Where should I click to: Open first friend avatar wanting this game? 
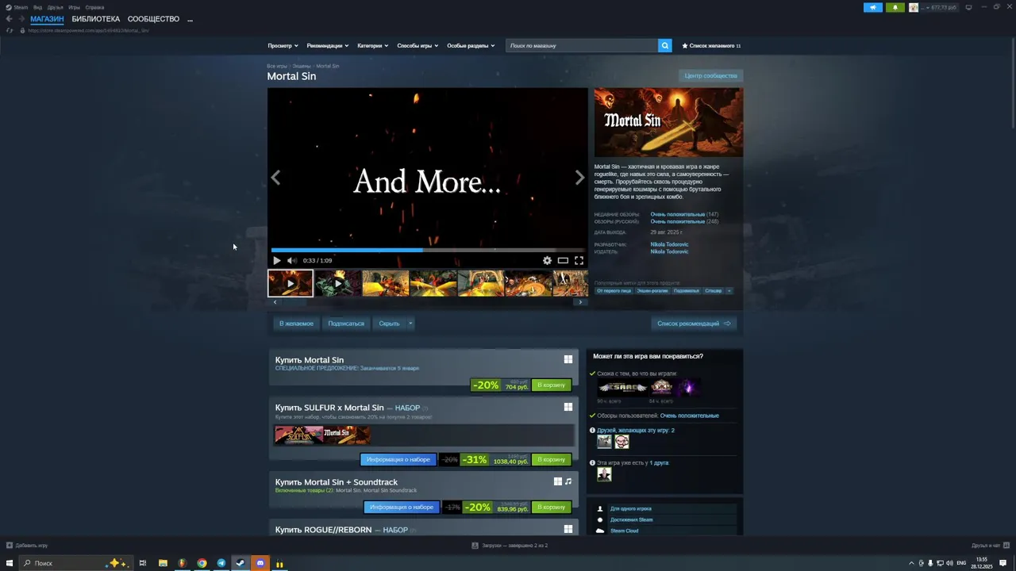[605, 442]
